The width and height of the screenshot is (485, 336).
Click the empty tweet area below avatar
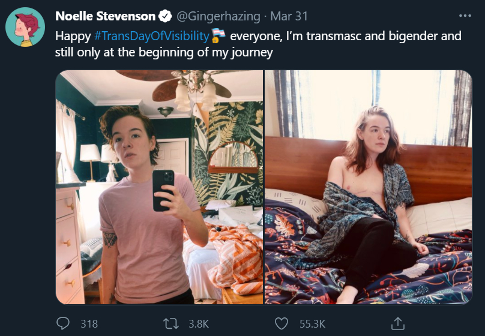pyautogui.click(x=25, y=185)
